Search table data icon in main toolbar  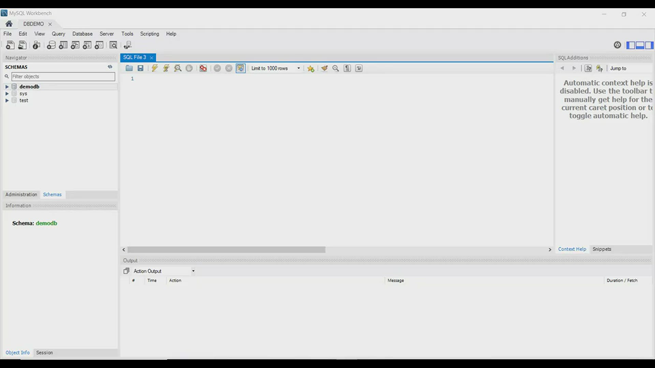[113, 45]
